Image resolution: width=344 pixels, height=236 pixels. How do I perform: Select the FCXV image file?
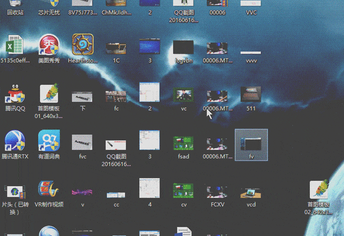(217, 197)
